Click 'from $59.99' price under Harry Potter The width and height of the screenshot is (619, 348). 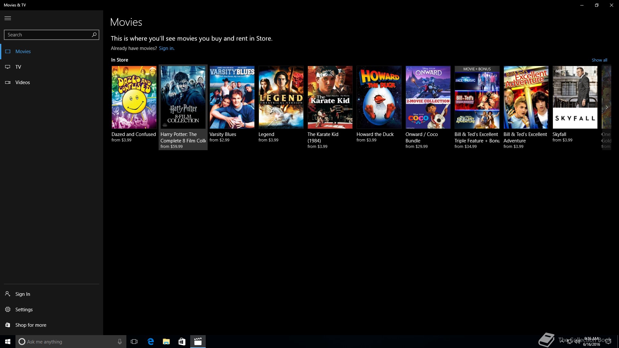172,147
